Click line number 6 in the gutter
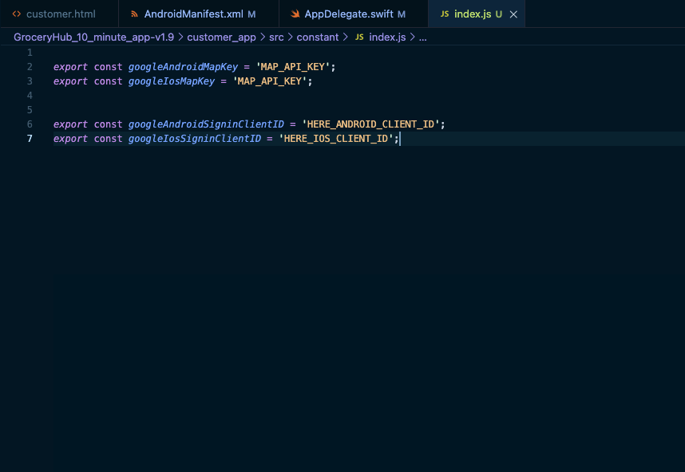Viewport: 685px width, 472px height. click(x=30, y=124)
